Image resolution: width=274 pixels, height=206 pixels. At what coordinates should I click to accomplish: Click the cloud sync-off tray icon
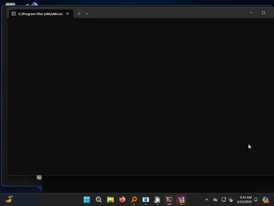[x=215, y=200]
